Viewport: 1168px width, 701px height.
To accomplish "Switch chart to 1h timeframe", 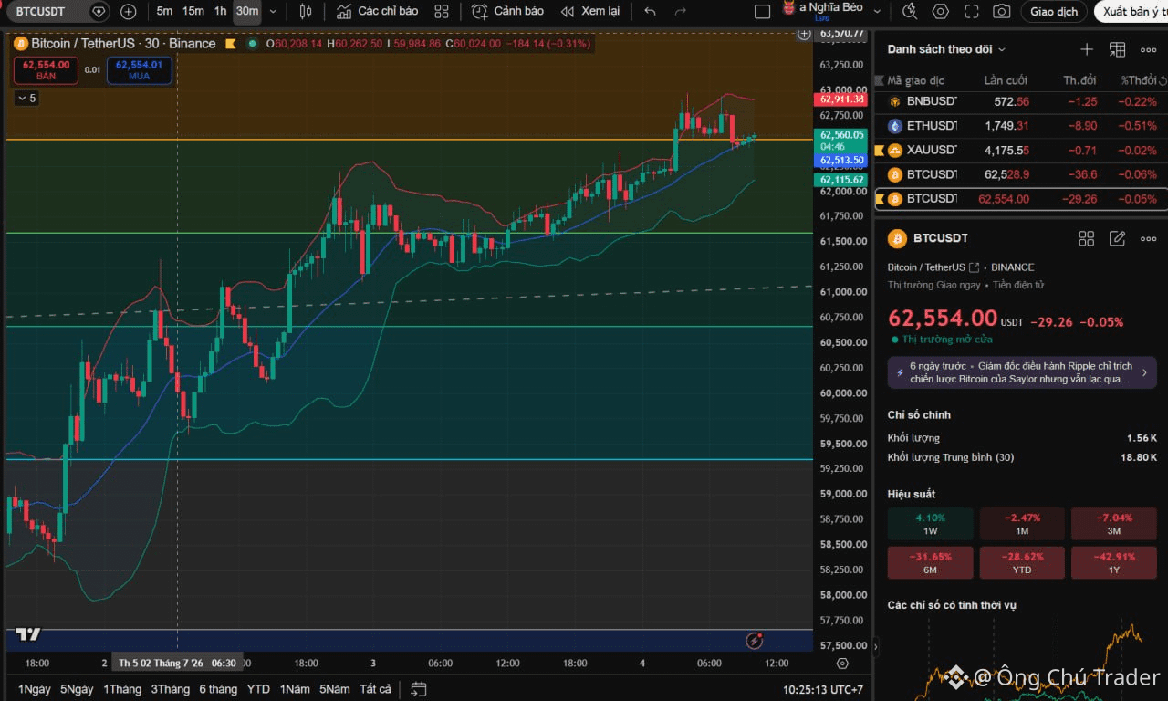I will click(220, 11).
